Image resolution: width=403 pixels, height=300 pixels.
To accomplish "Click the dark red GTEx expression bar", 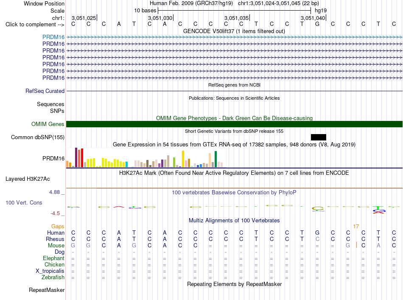I will [x=76, y=157].
